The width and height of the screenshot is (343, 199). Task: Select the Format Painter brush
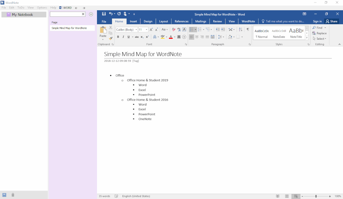tap(110, 38)
